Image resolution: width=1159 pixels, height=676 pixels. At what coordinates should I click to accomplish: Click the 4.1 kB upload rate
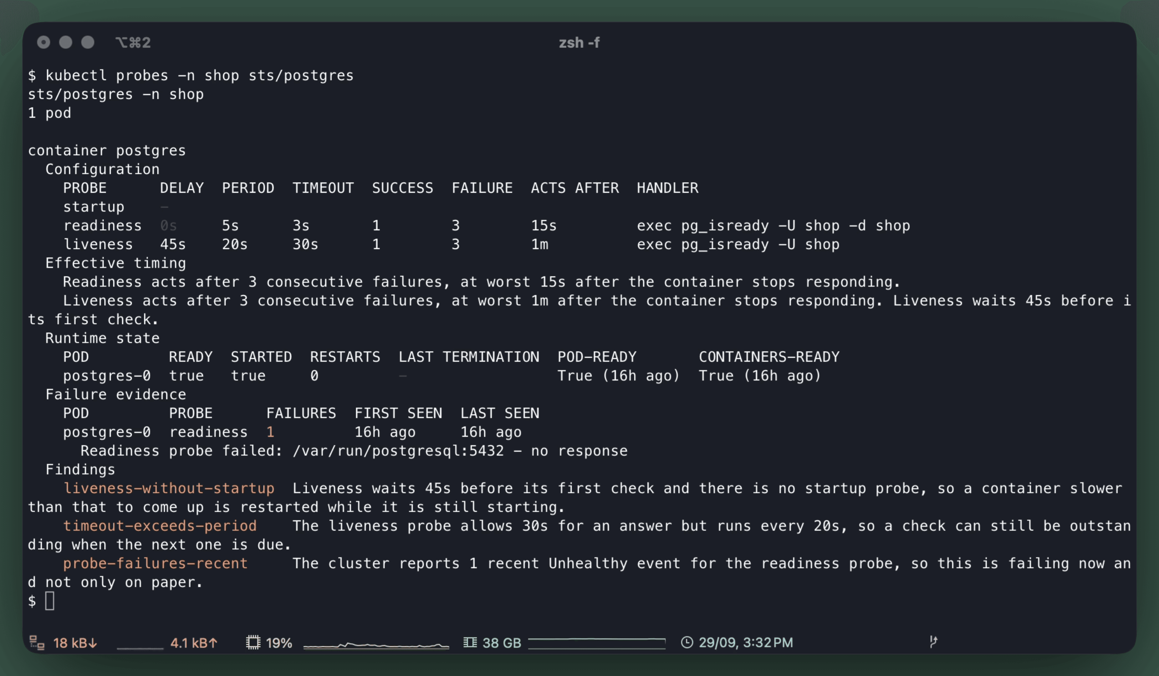click(194, 643)
